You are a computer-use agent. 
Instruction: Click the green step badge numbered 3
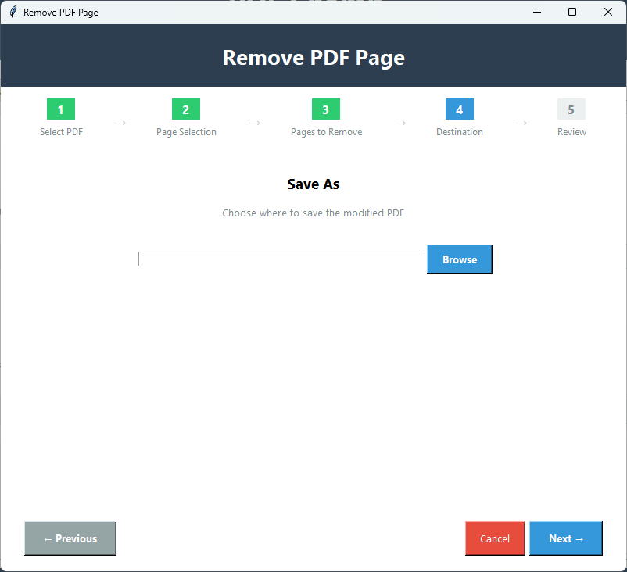pos(325,109)
